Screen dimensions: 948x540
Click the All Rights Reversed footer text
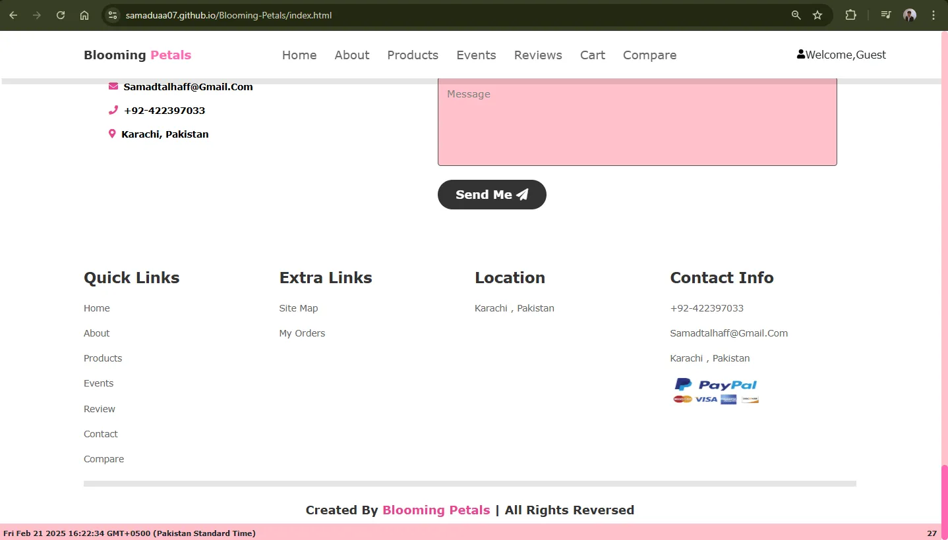tap(570, 510)
